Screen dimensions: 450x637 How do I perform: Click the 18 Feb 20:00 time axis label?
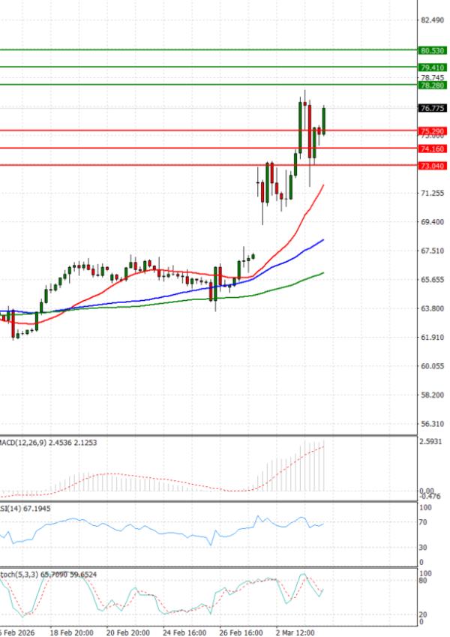pos(70,632)
